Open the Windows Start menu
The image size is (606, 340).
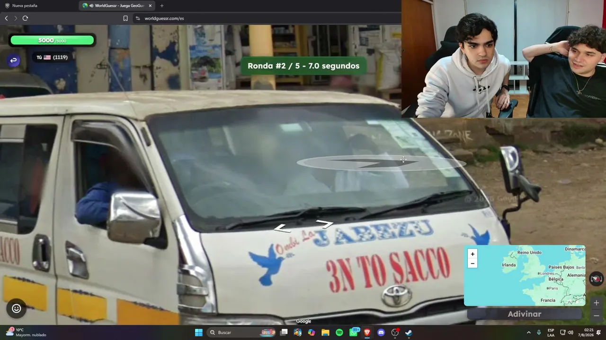(199, 332)
